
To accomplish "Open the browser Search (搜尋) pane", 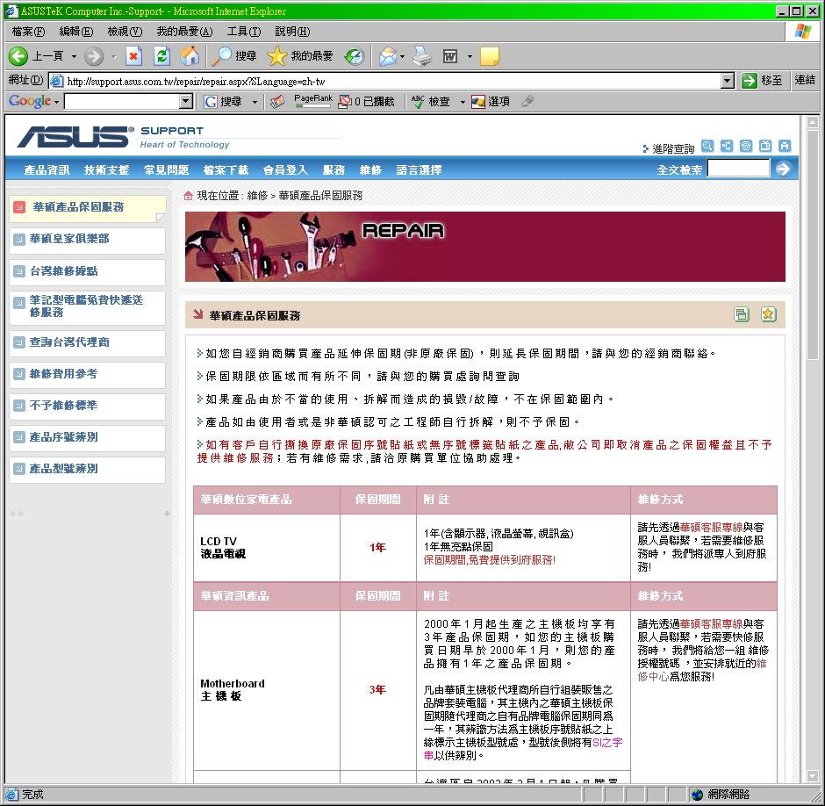I will click(233, 56).
